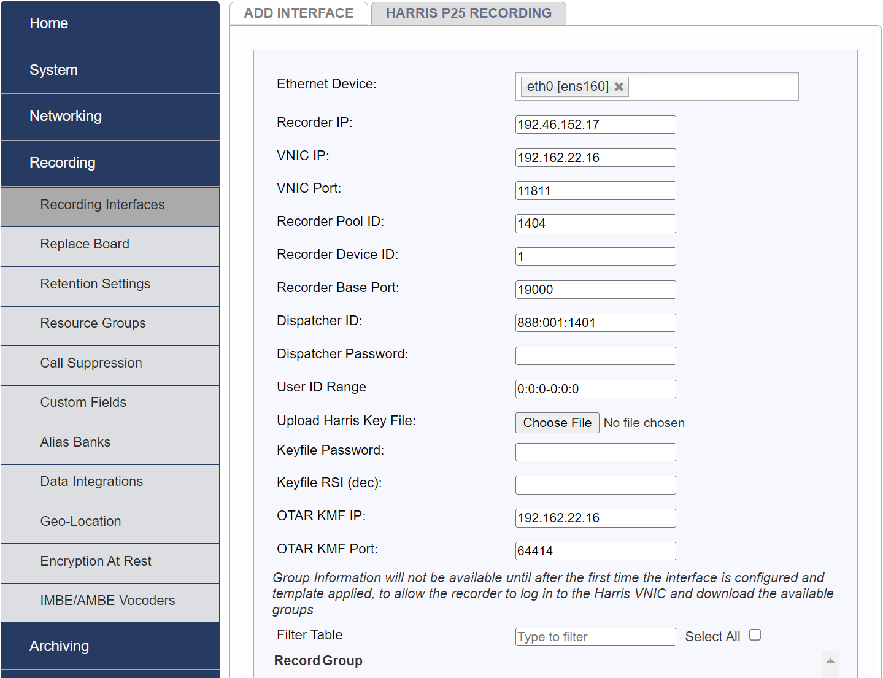This screenshot has height=678, width=883.
Task: Click the Recorder IP field
Action: coord(595,125)
